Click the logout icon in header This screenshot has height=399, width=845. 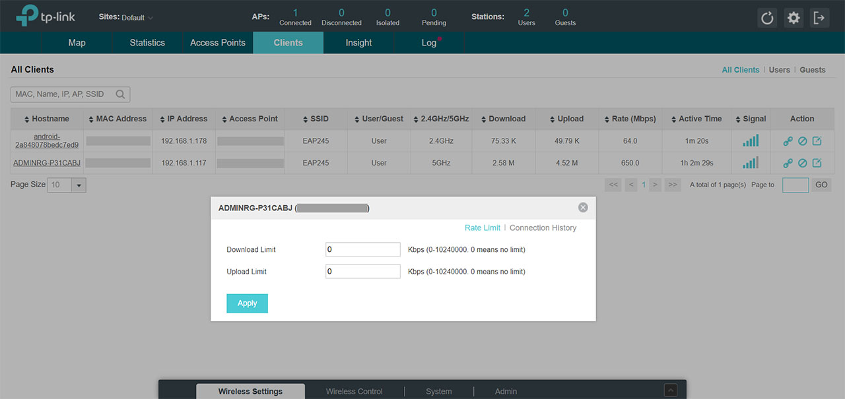819,18
